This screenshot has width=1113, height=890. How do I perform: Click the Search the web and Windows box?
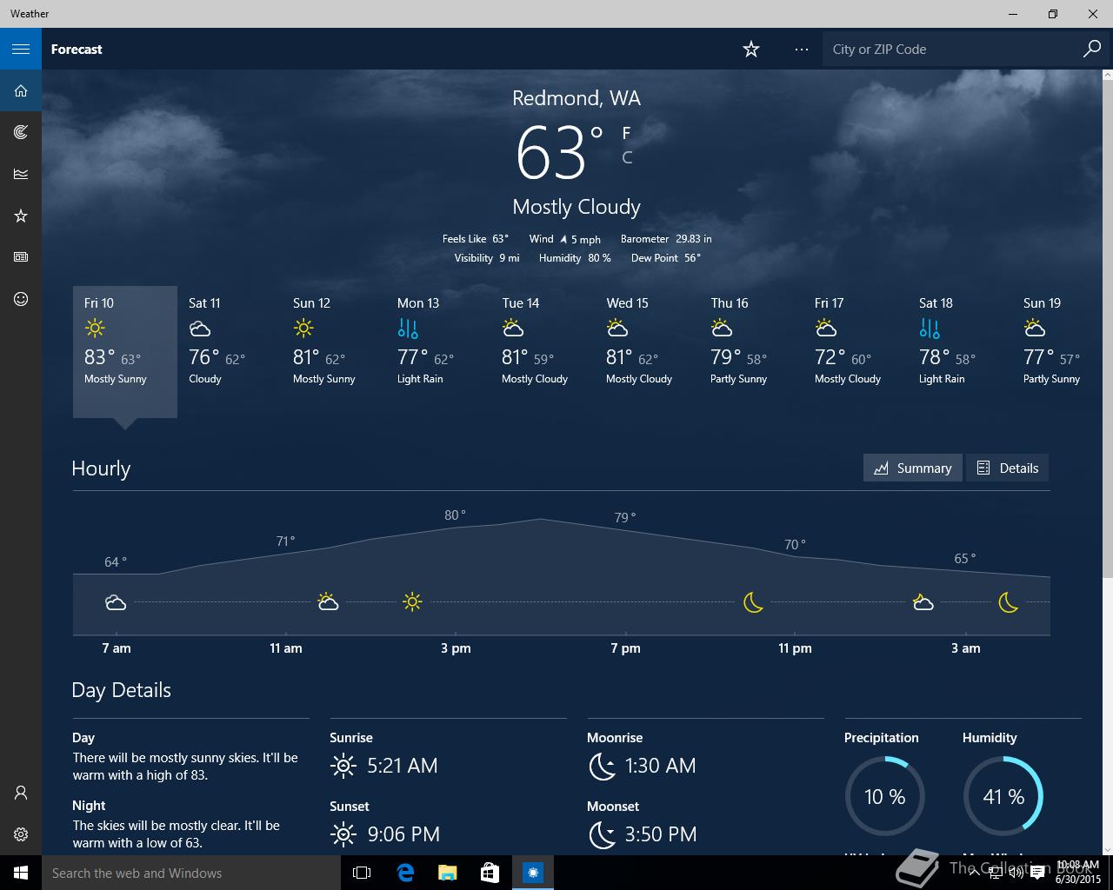191,873
